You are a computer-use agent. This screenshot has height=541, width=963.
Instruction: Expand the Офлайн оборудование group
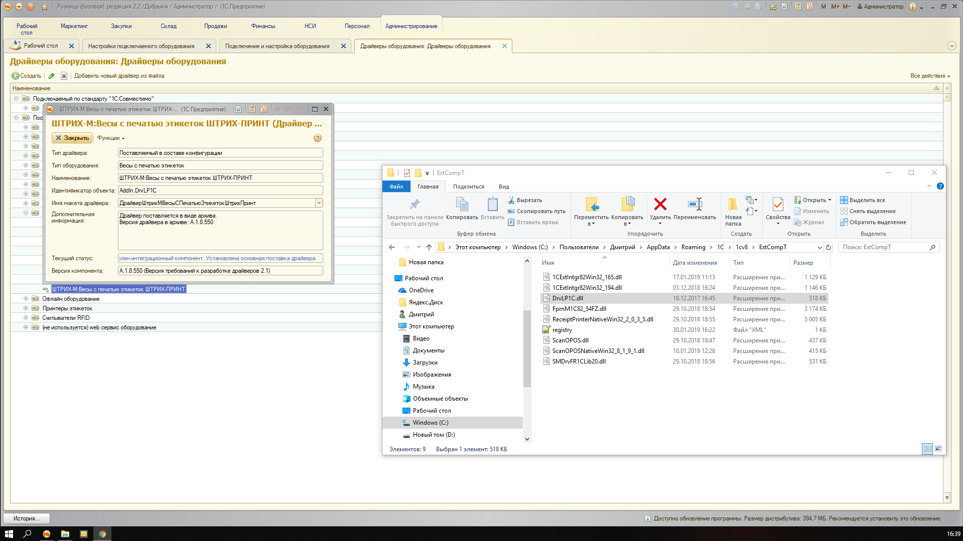[x=26, y=299]
